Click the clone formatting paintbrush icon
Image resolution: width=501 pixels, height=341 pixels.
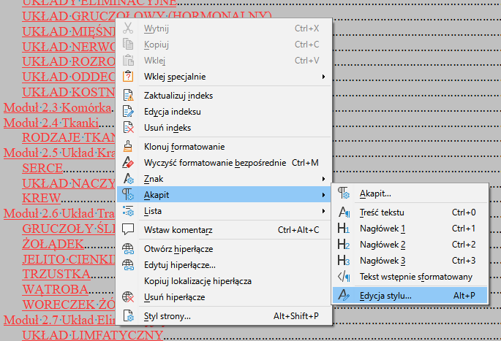[128, 147]
